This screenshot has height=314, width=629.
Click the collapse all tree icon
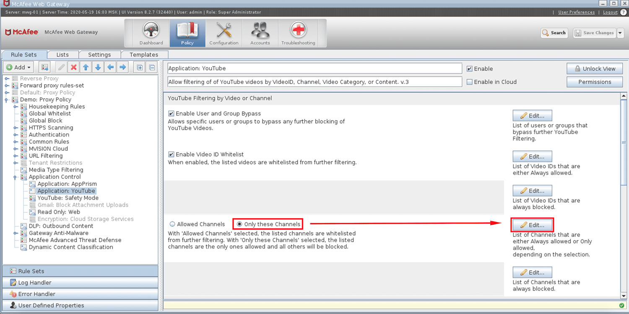click(x=152, y=67)
